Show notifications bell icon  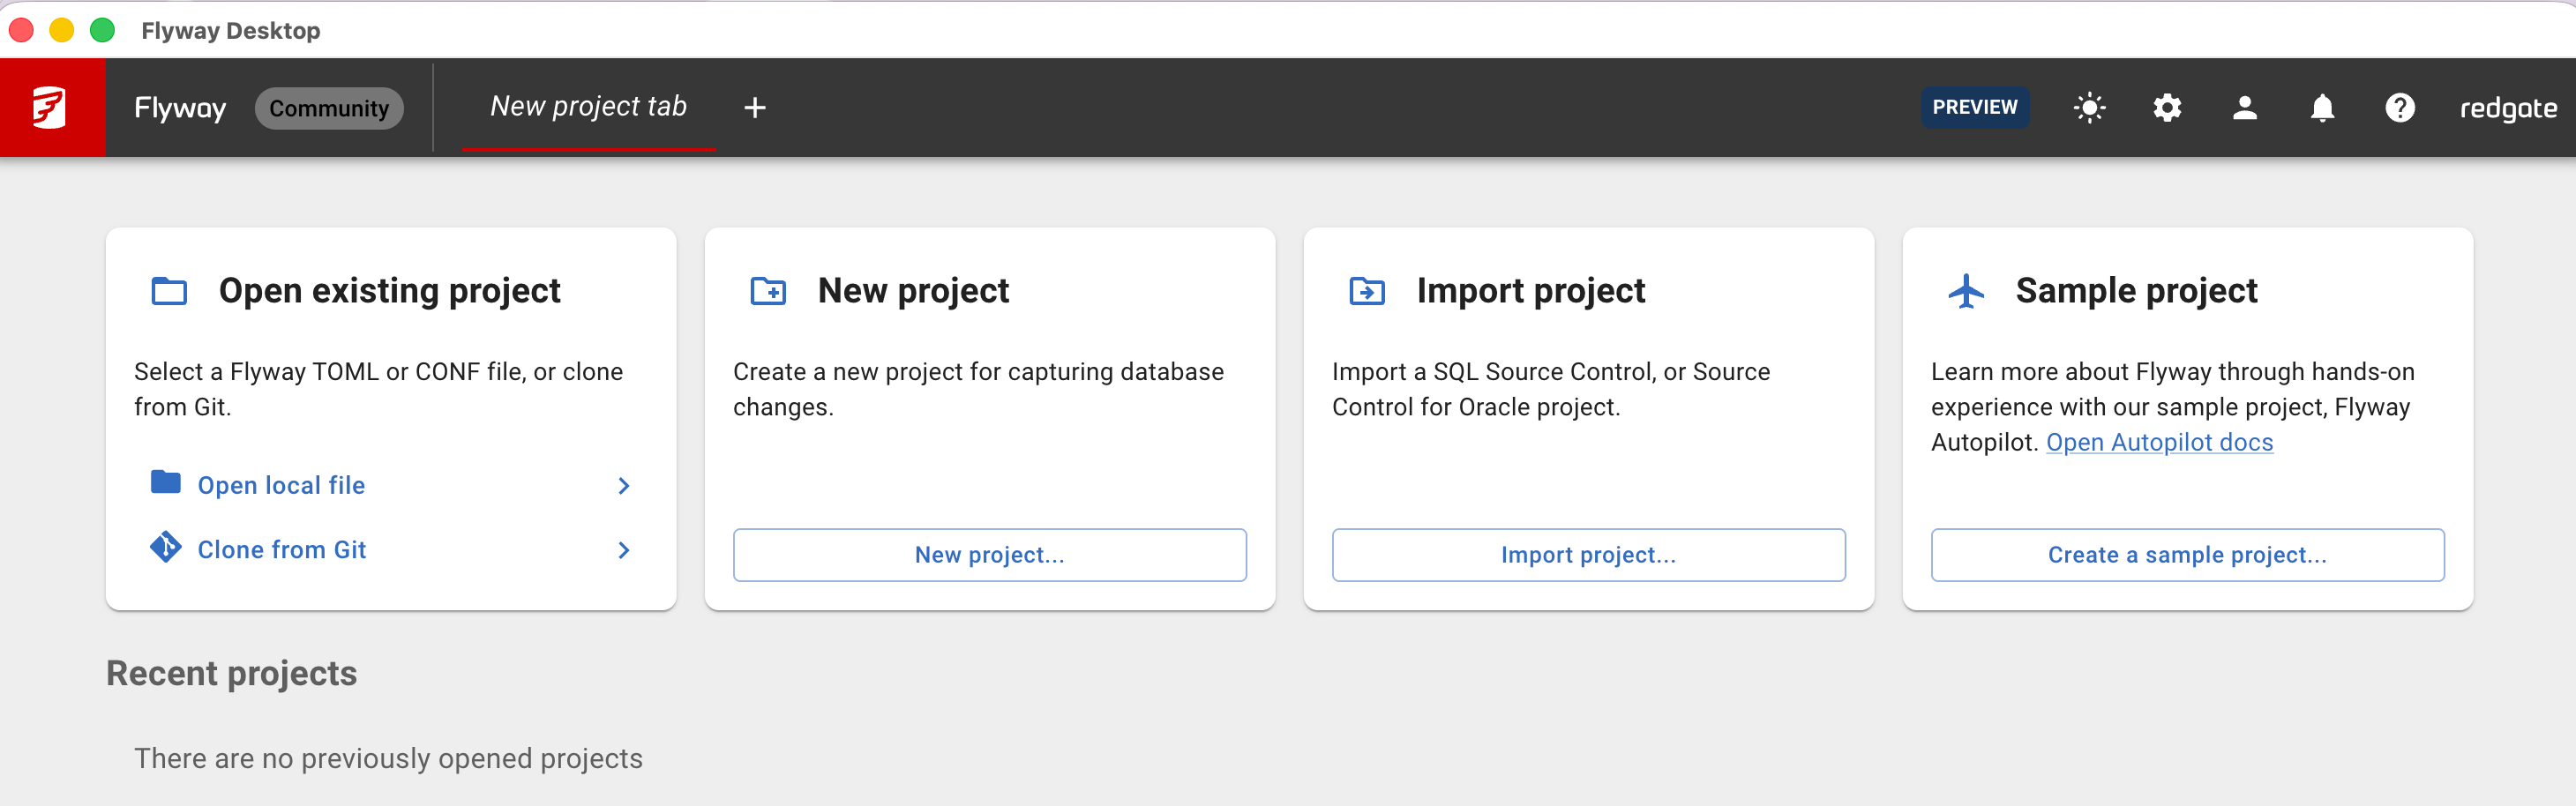2322,107
